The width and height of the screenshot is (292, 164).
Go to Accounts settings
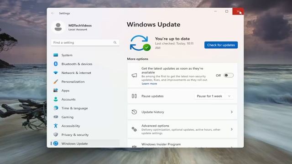click(x=85, y=99)
